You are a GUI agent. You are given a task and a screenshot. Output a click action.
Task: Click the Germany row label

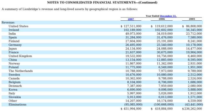[15, 45]
